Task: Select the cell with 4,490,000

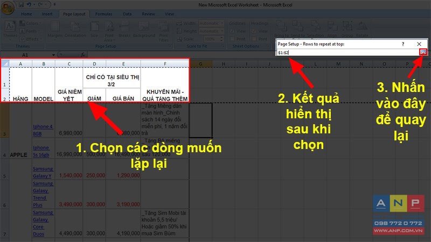Action: click(69, 223)
